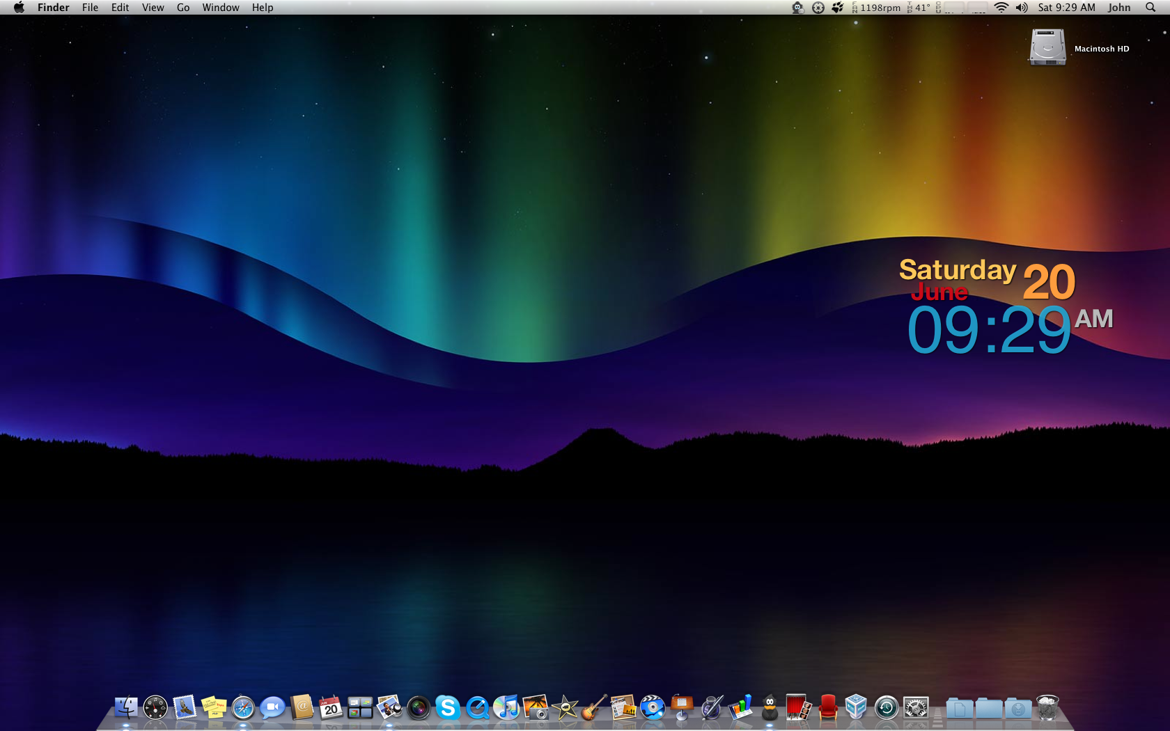This screenshot has height=731, width=1170.
Task: Open GarageBand guitar icon
Action: (594, 708)
